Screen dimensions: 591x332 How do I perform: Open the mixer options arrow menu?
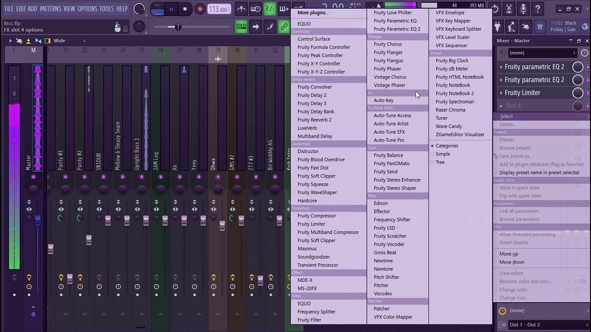(10, 41)
